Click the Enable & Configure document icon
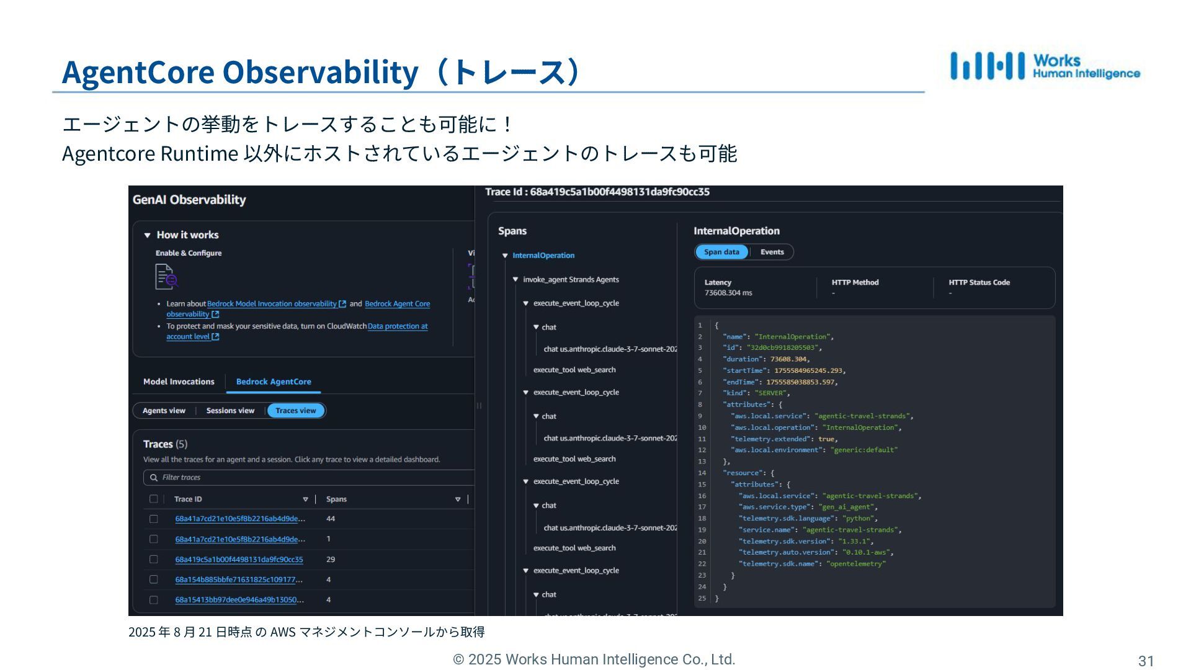Viewport: 1191px width, 670px height. pos(166,277)
